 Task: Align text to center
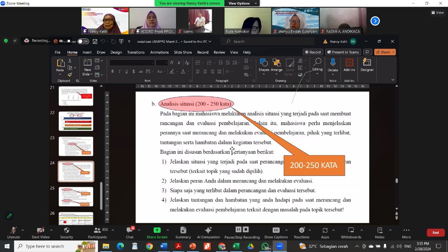pos(205,71)
